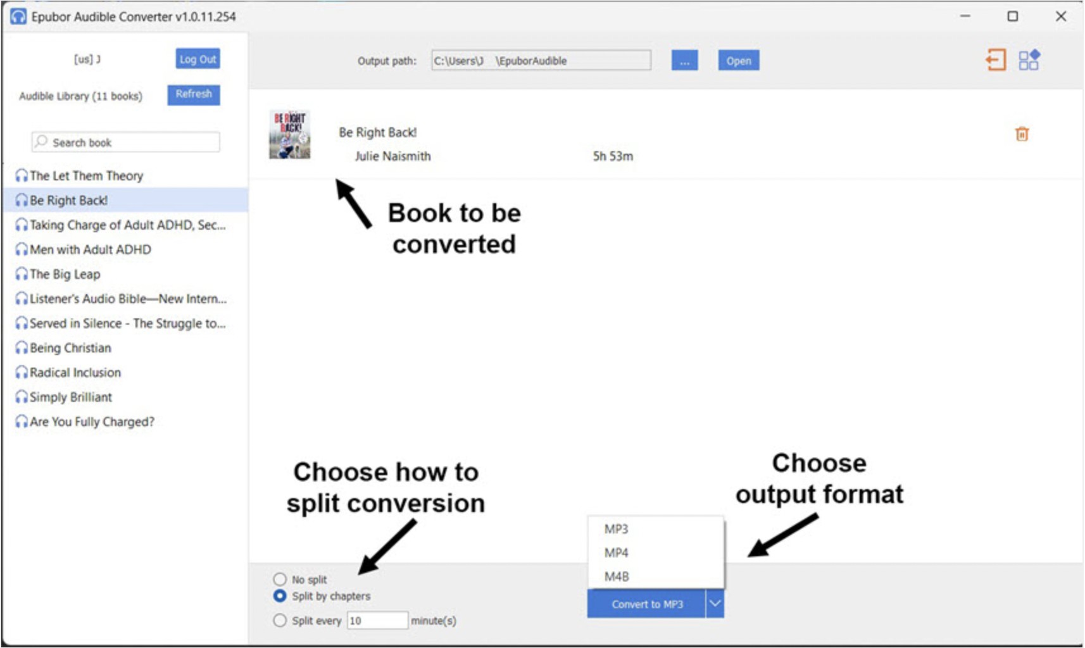This screenshot has height=648, width=1085.
Task: Select The Let Them Theory in library
Action: [125, 176]
